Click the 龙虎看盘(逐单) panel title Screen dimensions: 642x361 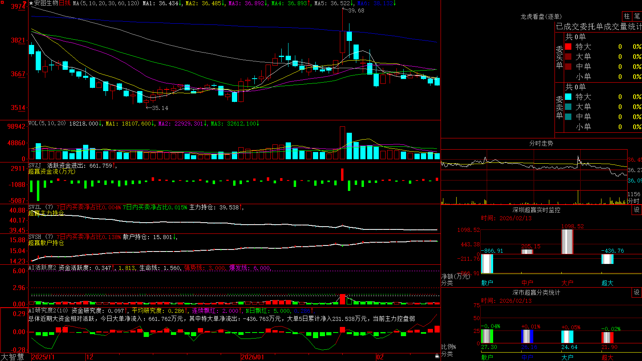pos(541,16)
